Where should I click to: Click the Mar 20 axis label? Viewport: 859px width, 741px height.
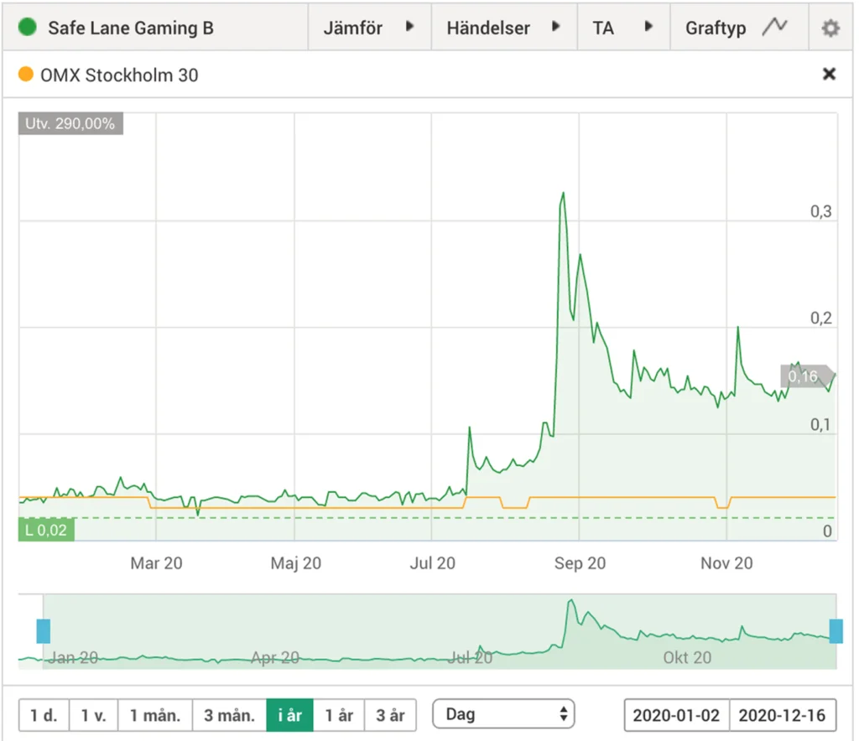click(x=156, y=563)
